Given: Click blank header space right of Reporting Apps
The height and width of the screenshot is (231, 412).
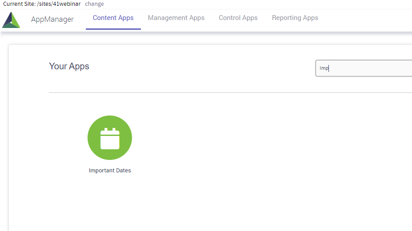Looking at the screenshot, I should click(x=364, y=19).
